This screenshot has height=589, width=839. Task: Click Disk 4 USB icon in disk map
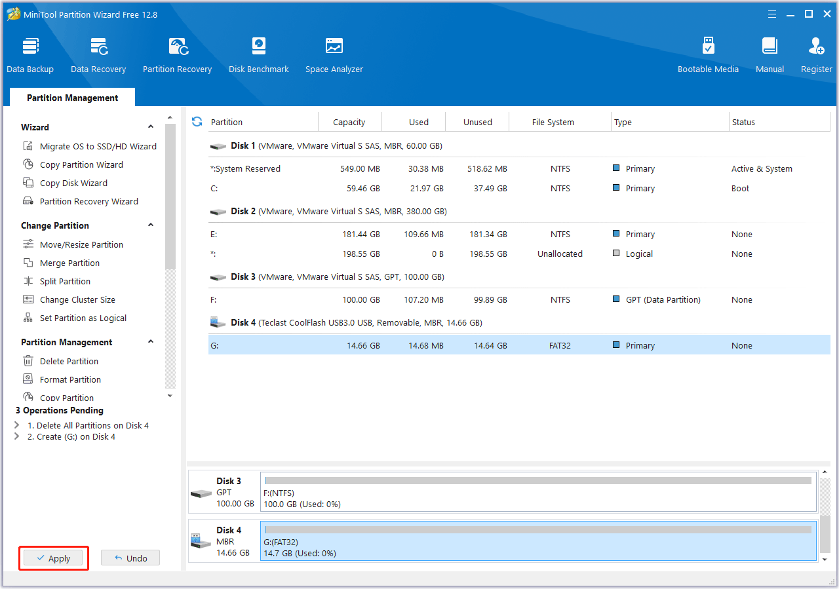(x=201, y=541)
